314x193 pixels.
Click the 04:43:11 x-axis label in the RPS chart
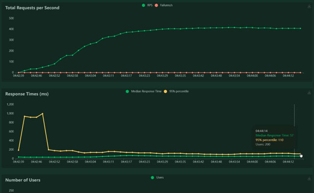click(x=108, y=76)
